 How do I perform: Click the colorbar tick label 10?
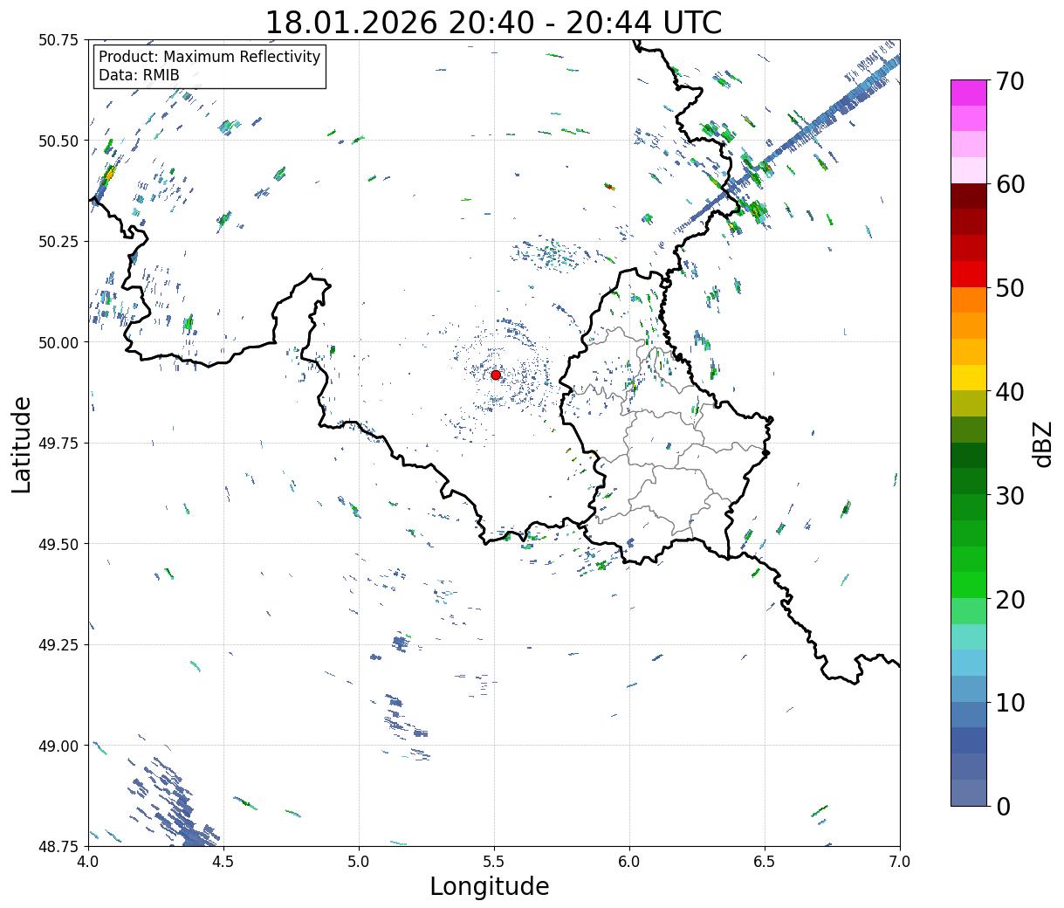pyautogui.click(x=1009, y=703)
